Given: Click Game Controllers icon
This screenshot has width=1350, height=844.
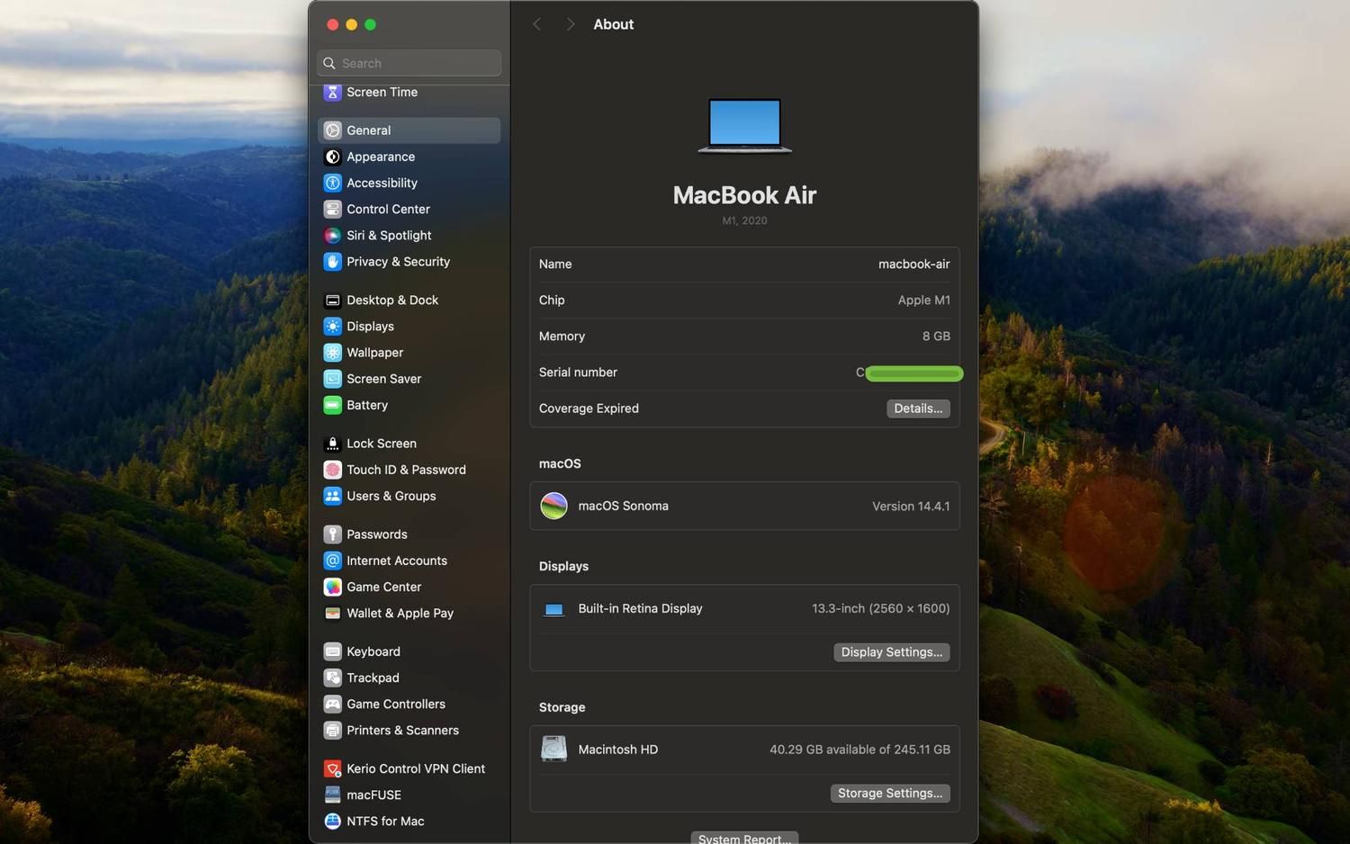Looking at the screenshot, I should click(x=332, y=704).
